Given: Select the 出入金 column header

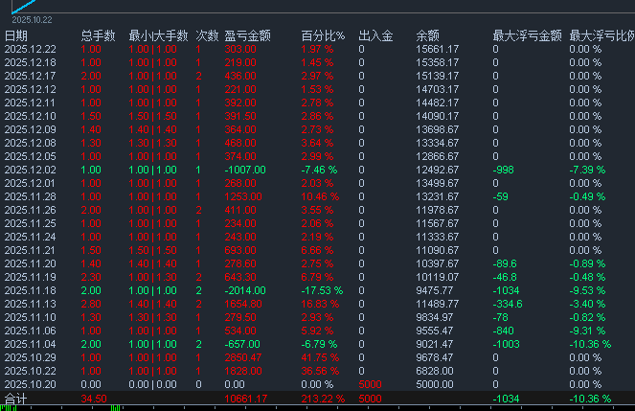Looking at the screenshot, I should (375, 35).
